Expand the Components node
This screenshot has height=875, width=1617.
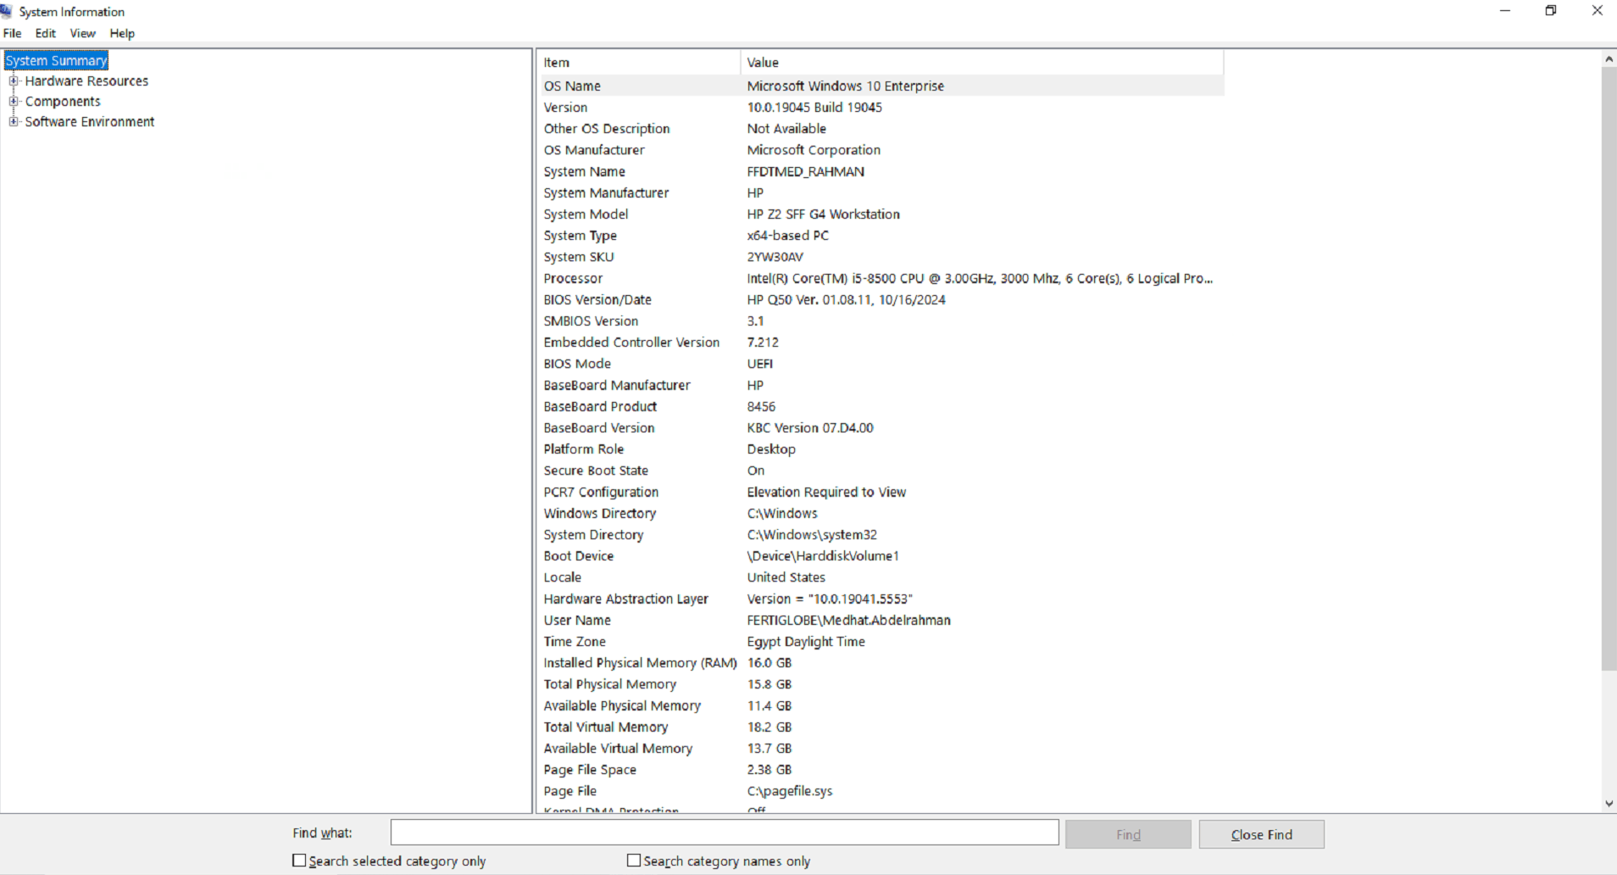click(14, 101)
